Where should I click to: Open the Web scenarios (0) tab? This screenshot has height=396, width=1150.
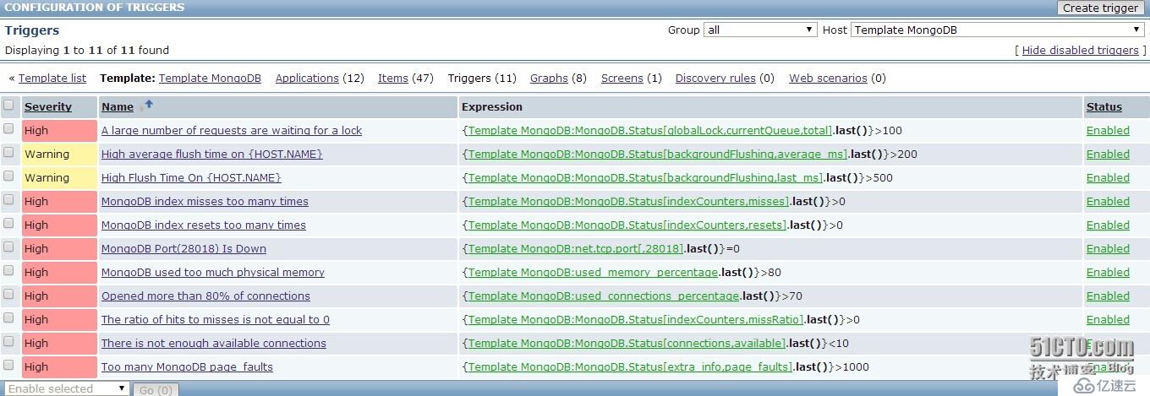click(x=828, y=78)
